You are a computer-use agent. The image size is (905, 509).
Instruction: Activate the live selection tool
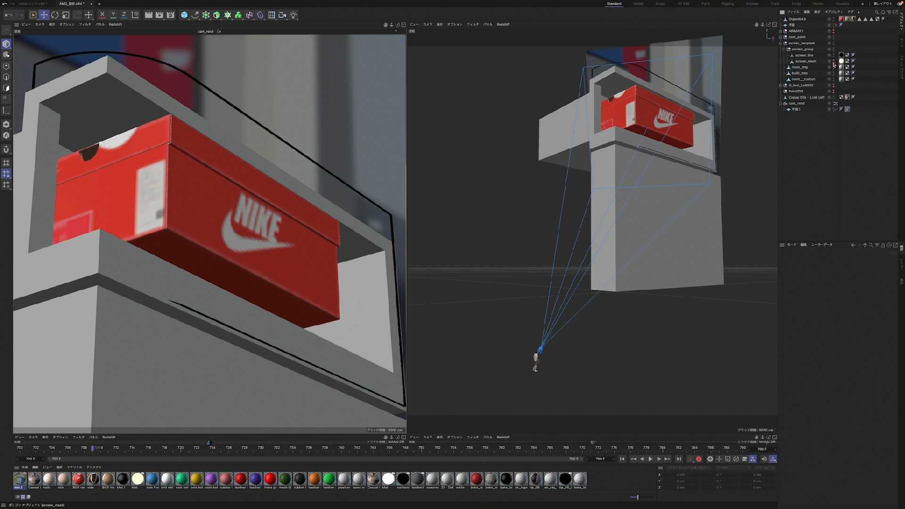click(x=33, y=15)
